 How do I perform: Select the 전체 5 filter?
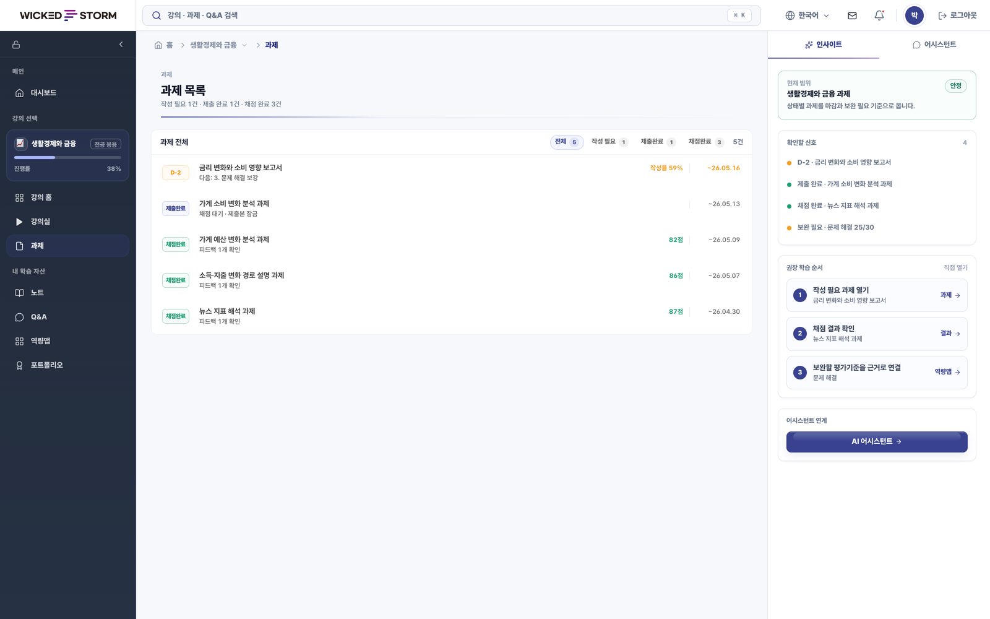tap(567, 142)
